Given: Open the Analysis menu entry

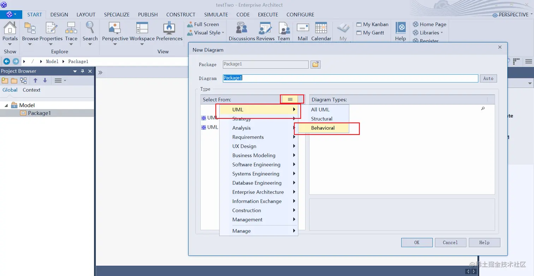Looking at the screenshot, I should coord(259,128).
